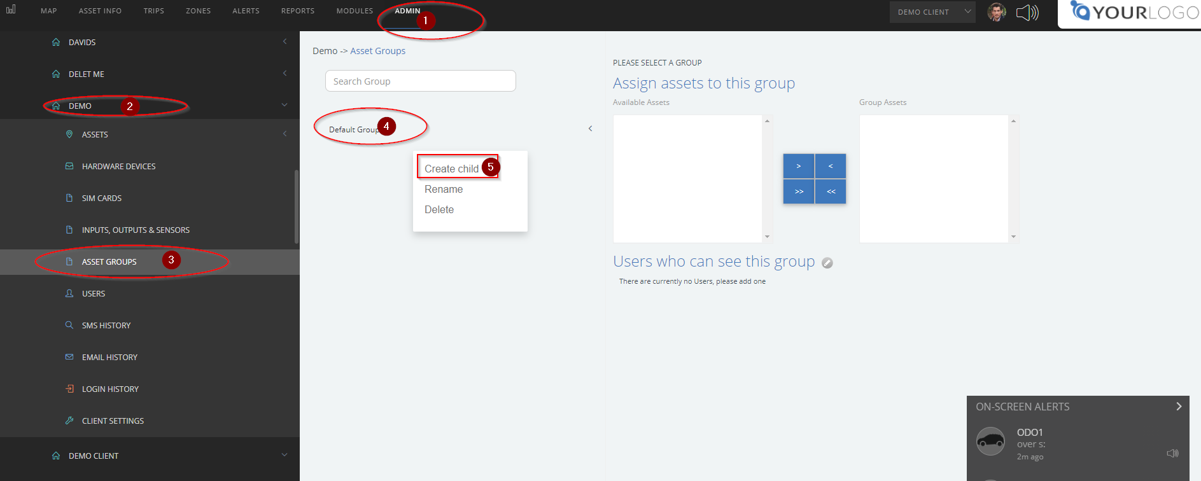Choose Rename from context menu
The image size is (1201, 481).
tap(444, 189)
